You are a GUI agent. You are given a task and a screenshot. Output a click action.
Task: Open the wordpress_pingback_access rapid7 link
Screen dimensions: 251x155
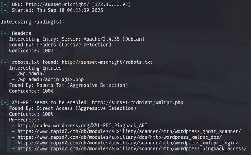click(x=132, y=149)
